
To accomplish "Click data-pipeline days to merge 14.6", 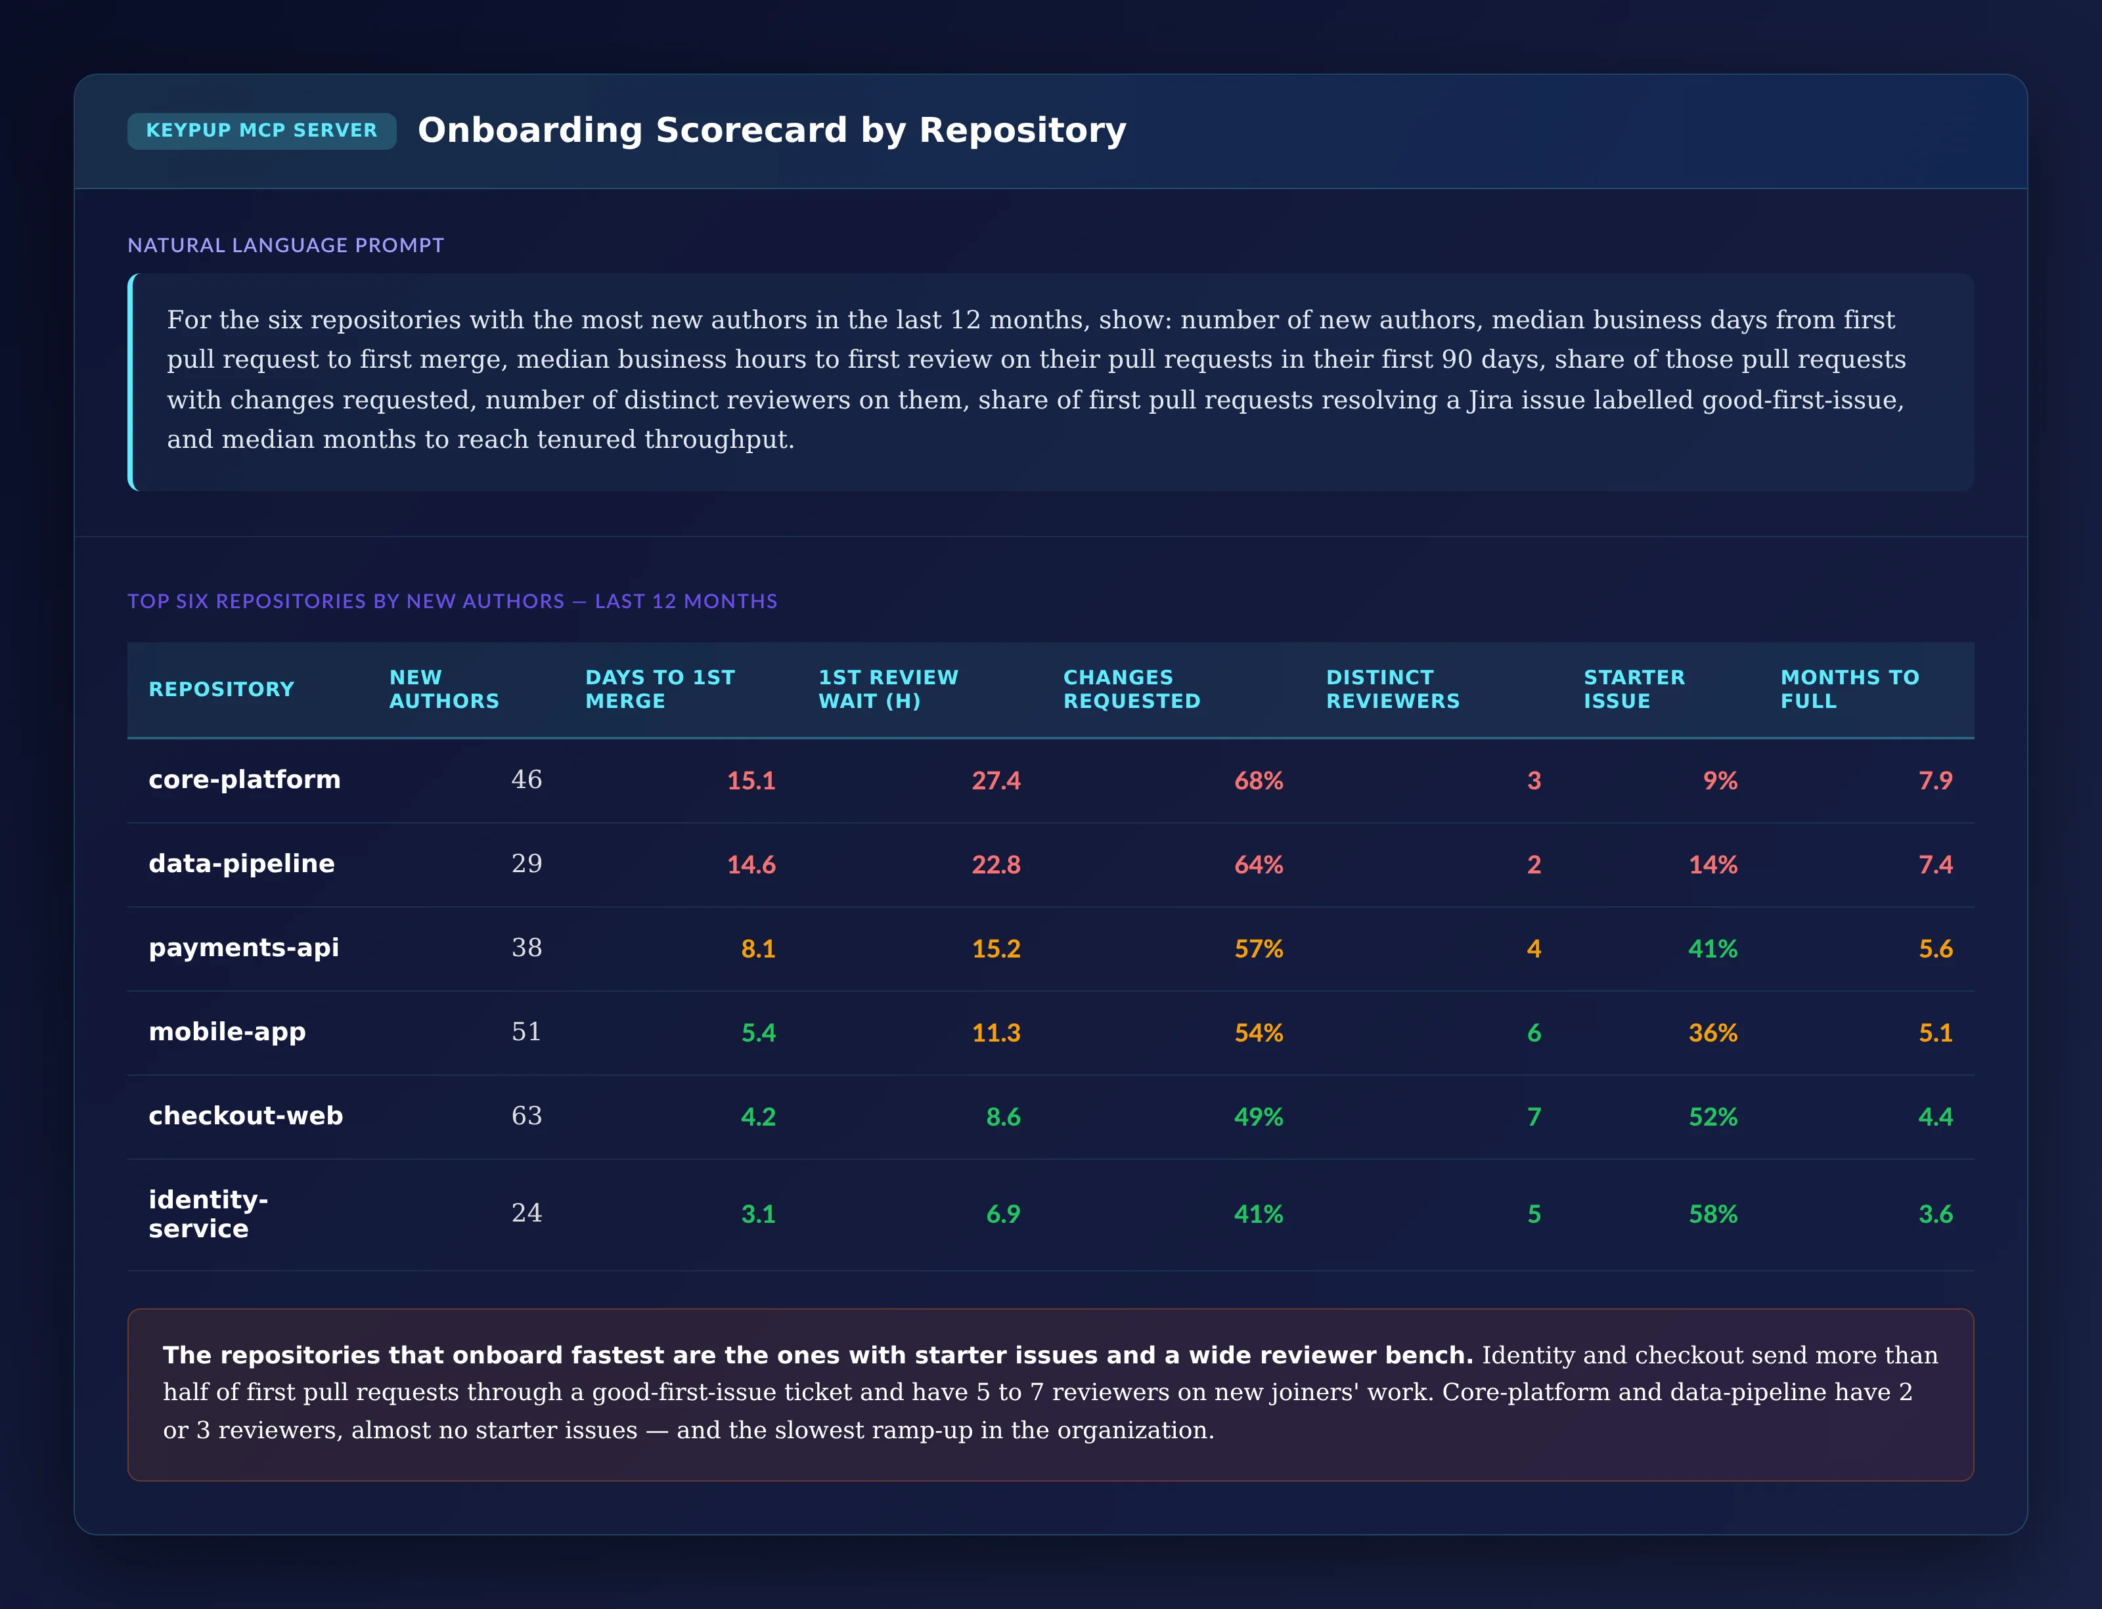I will 751,865.
